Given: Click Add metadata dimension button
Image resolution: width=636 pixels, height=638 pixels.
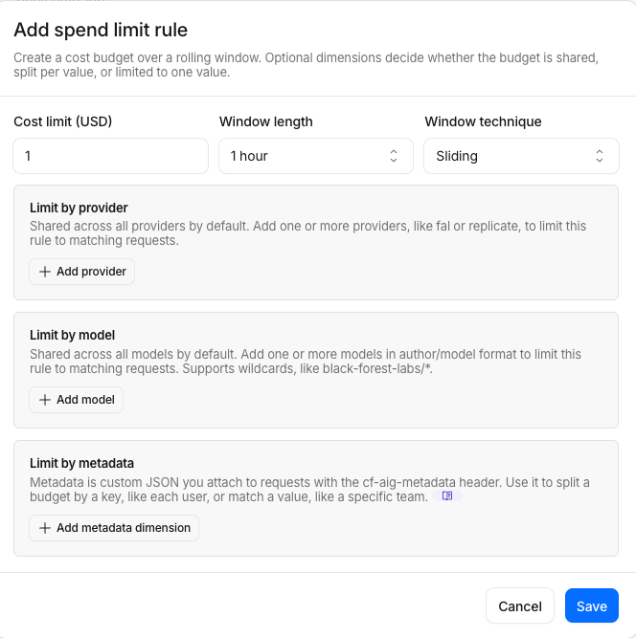Looking at the screenshot, I should click(x=114, y=528).
